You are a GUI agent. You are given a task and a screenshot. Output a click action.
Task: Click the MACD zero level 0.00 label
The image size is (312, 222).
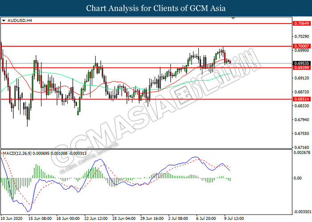[298, 178]
